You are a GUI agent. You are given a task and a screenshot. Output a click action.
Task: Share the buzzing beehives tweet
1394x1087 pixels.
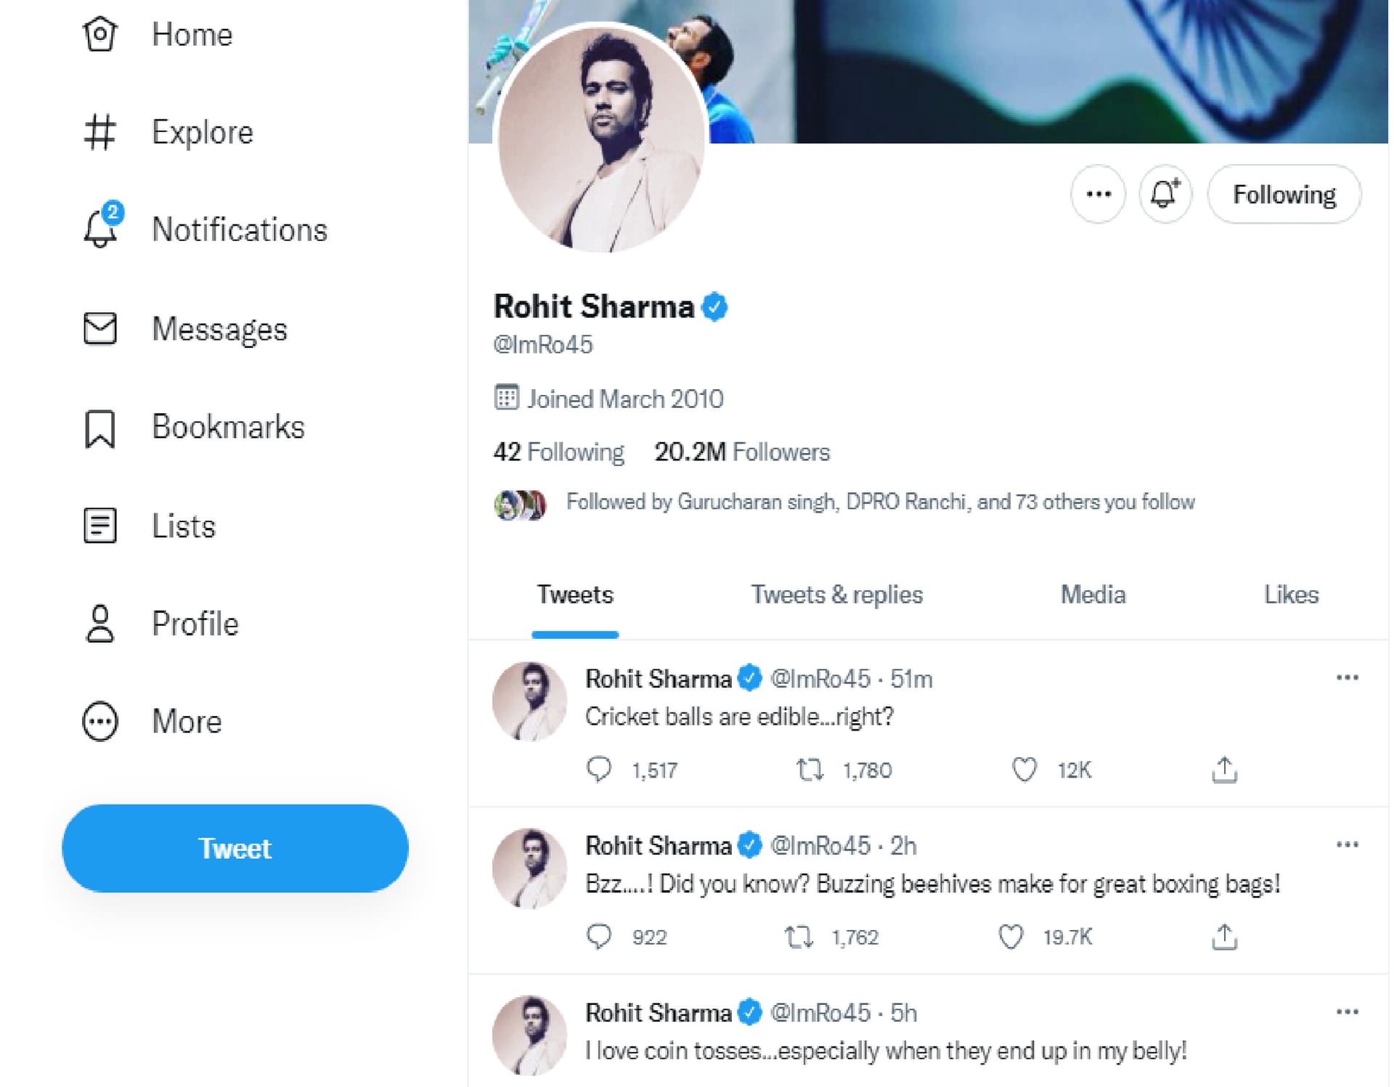coord(1224,937)
